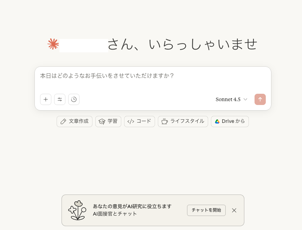Open the tools settings sliders icon
The image size is (302, 230).
pyautogui.click(x=60, y=99)
